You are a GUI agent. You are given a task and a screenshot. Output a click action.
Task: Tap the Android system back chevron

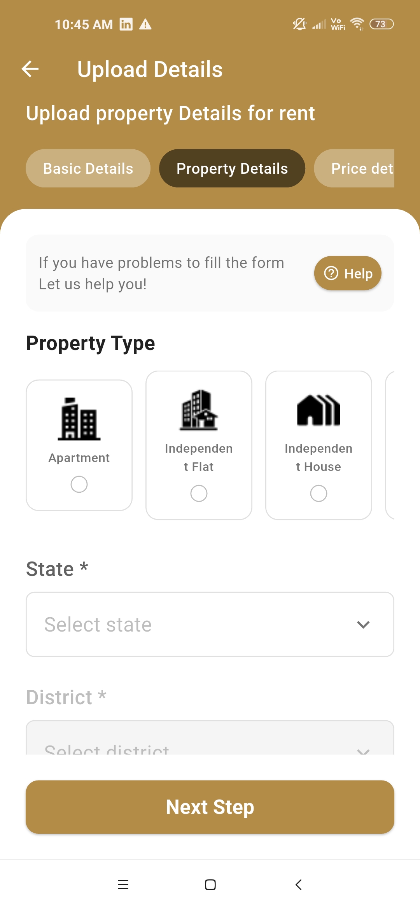pos(298,885)
